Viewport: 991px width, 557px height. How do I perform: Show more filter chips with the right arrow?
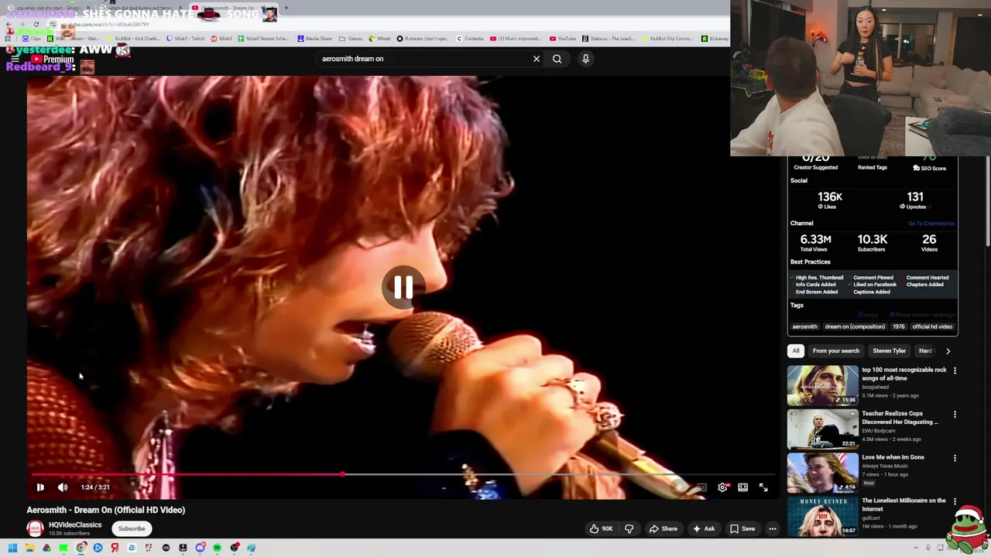[948, 351]
